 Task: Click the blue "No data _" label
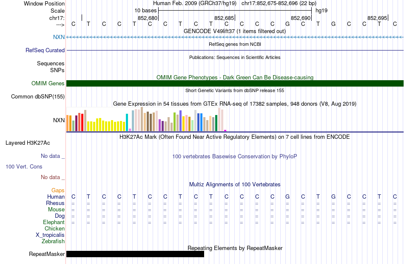pos(53,156)
